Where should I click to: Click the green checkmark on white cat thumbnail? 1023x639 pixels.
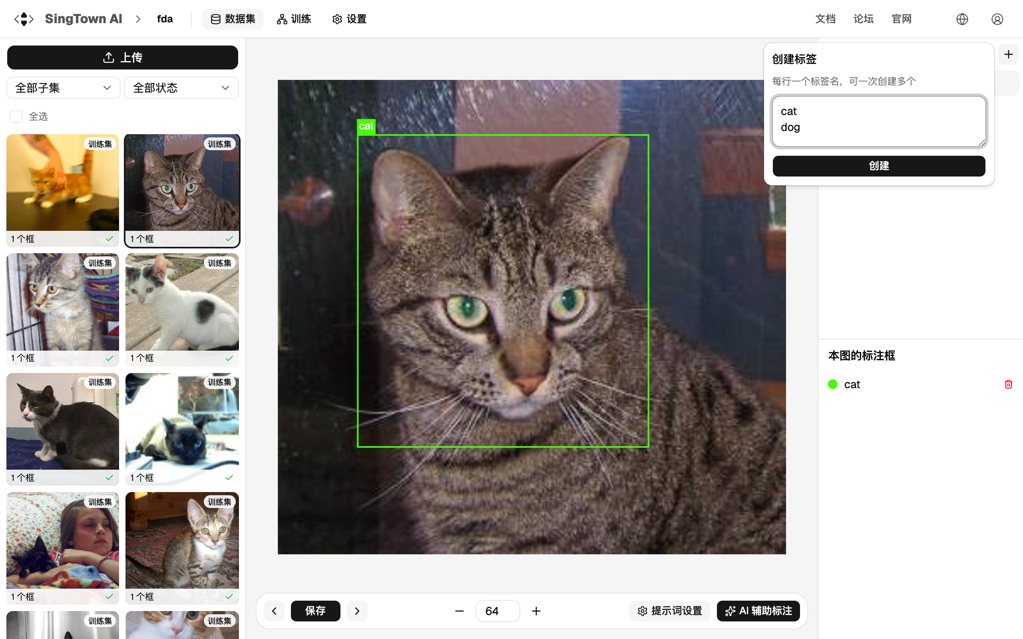point(229,358)
